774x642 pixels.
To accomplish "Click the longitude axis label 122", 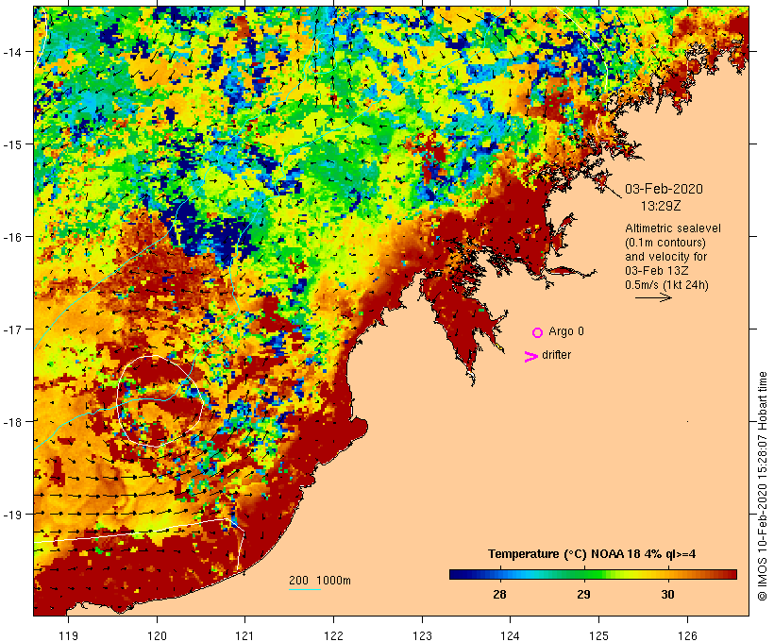I will point(334,635).
